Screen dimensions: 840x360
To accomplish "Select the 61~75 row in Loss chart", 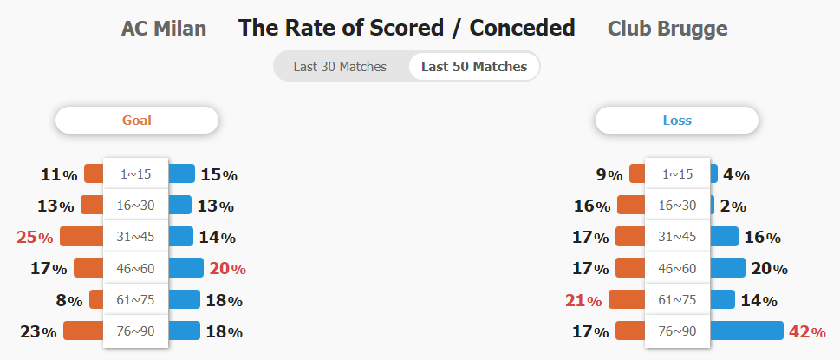I will tap(678, 299).
